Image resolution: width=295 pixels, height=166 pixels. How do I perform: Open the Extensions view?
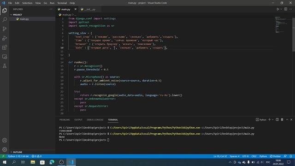(5, 47)
